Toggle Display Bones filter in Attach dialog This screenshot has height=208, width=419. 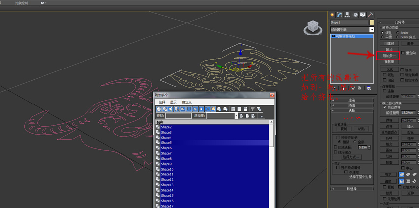[207, 109]
